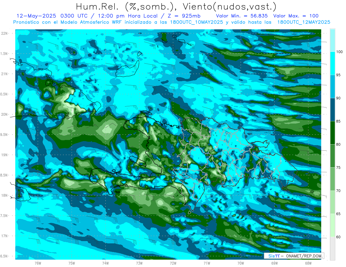Click the "71W" longitude label
Viewport: 346px width, 267px height.
click(x=207, y=263)
